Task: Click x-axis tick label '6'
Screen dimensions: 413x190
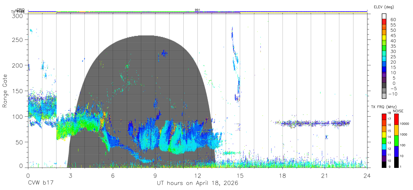Action: tap(113, 175)
